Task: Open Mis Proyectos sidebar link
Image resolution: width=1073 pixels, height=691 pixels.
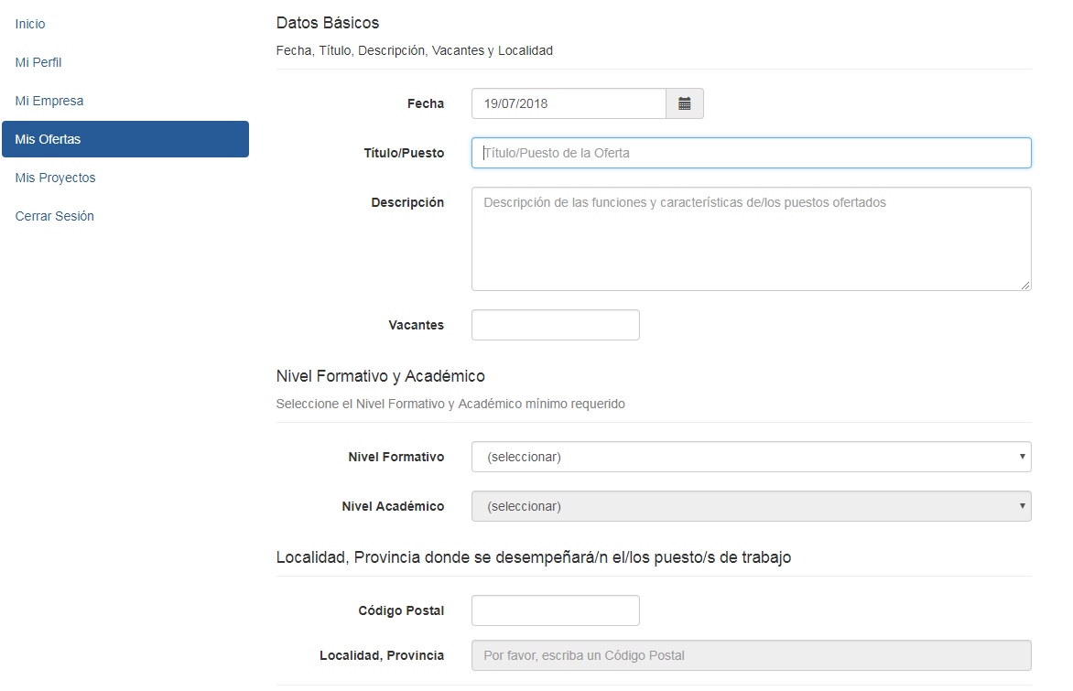Action: (x=56, y=178)
